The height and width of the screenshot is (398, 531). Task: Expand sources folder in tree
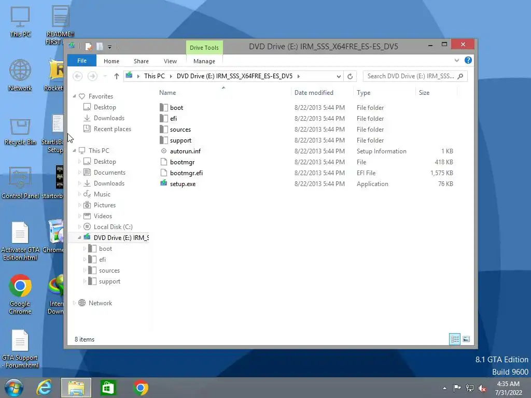tap(85, 271)
